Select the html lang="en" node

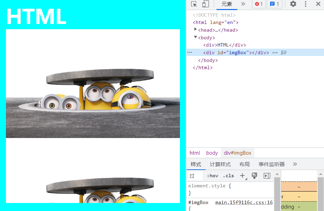215,22
